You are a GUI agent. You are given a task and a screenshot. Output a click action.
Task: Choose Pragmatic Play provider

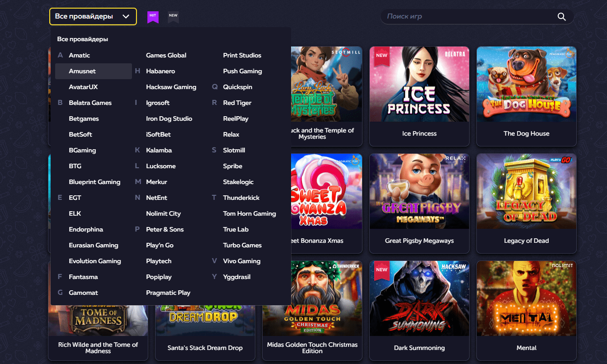168,293
